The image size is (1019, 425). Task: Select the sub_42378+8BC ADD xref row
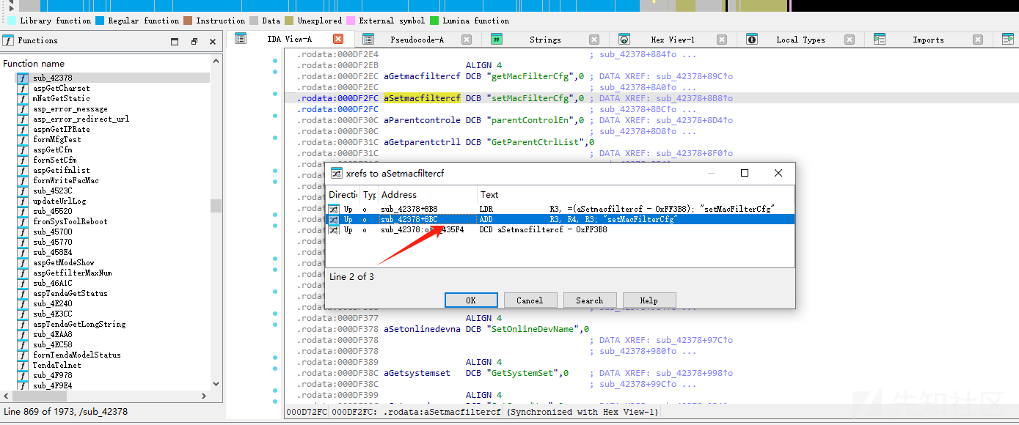click(x=560, y=219)
